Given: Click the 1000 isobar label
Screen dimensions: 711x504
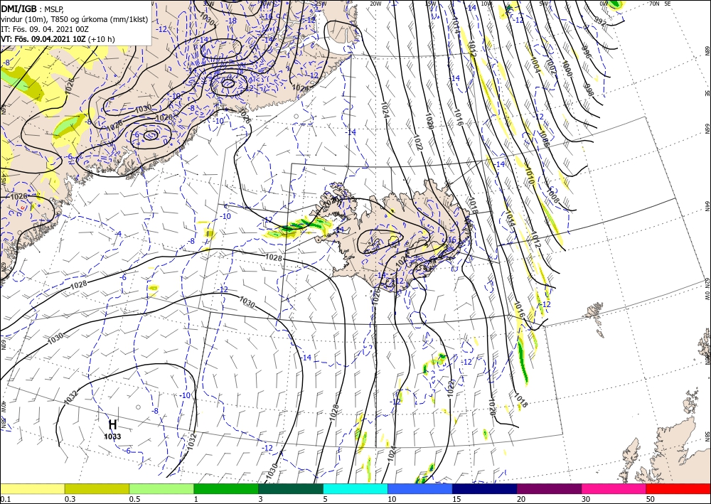Looking at the screenshot, I should 567,68.
